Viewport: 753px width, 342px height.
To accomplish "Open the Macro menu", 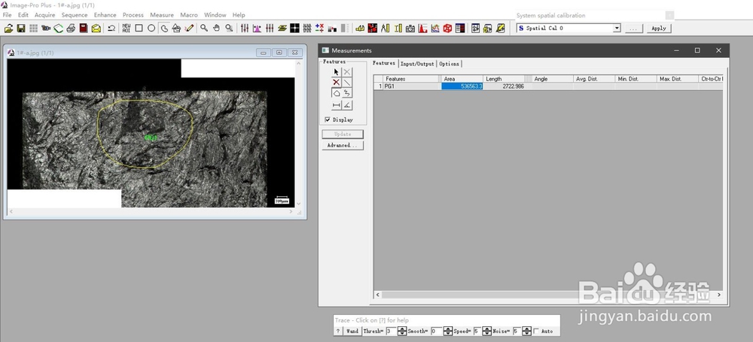I will click(189, 15).
